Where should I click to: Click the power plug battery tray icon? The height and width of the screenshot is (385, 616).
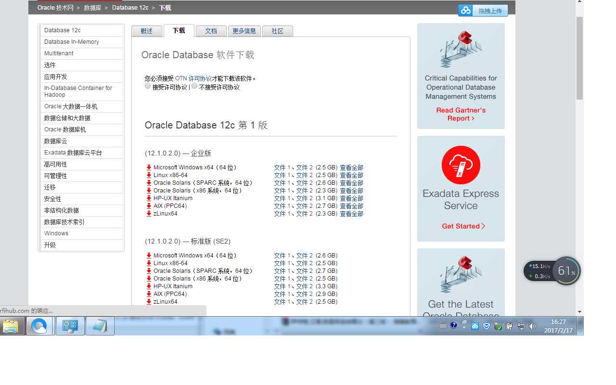pyautogui.click(x=510, y=326)
